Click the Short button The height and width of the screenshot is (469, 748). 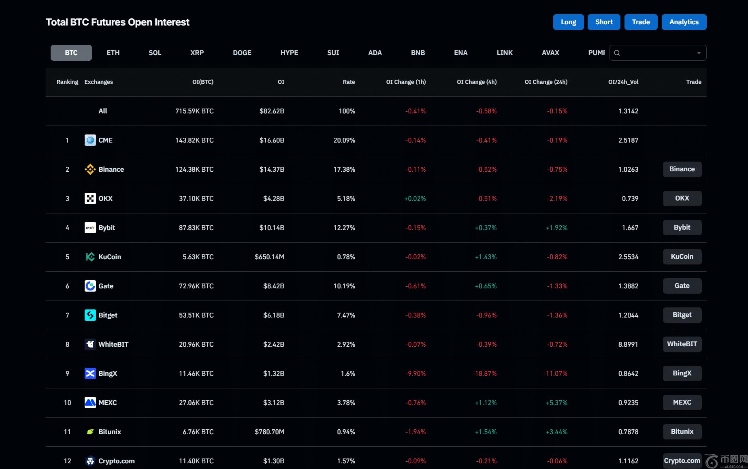(604, 22)
